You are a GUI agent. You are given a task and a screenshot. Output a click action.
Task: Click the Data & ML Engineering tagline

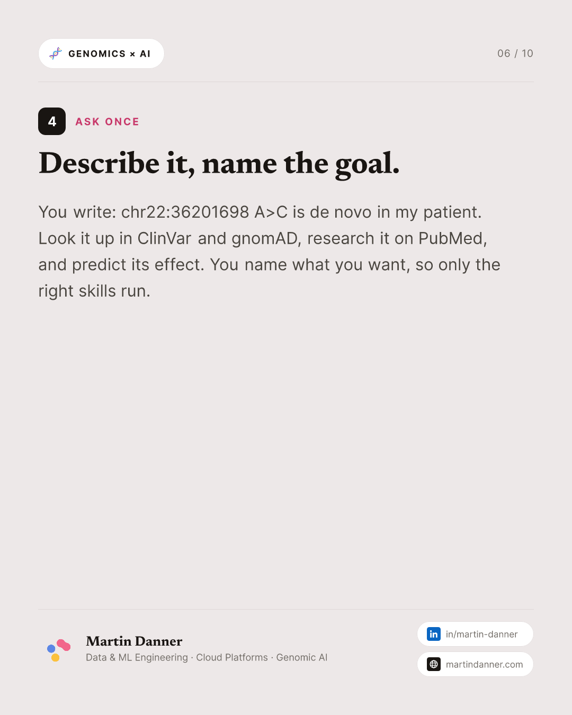pyautogui.click(x=137, y=657)
